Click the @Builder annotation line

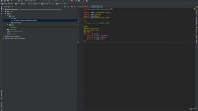(87, 32)
